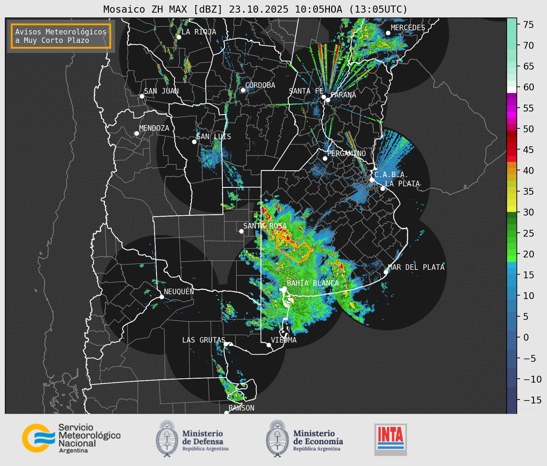Click the Ministerio de Defensa crest
Image resolution: width=547 pixels, height=466 pixels.
[x=167, y=438]
